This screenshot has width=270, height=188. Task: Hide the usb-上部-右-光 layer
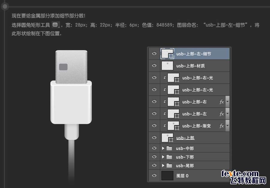coord(154,77)
